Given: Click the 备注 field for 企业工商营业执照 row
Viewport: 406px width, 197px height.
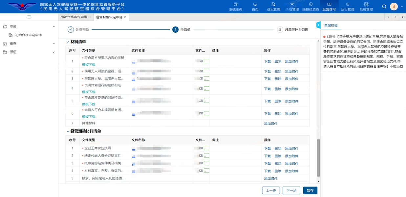Looking at the screenshot, I should (236, 148).
